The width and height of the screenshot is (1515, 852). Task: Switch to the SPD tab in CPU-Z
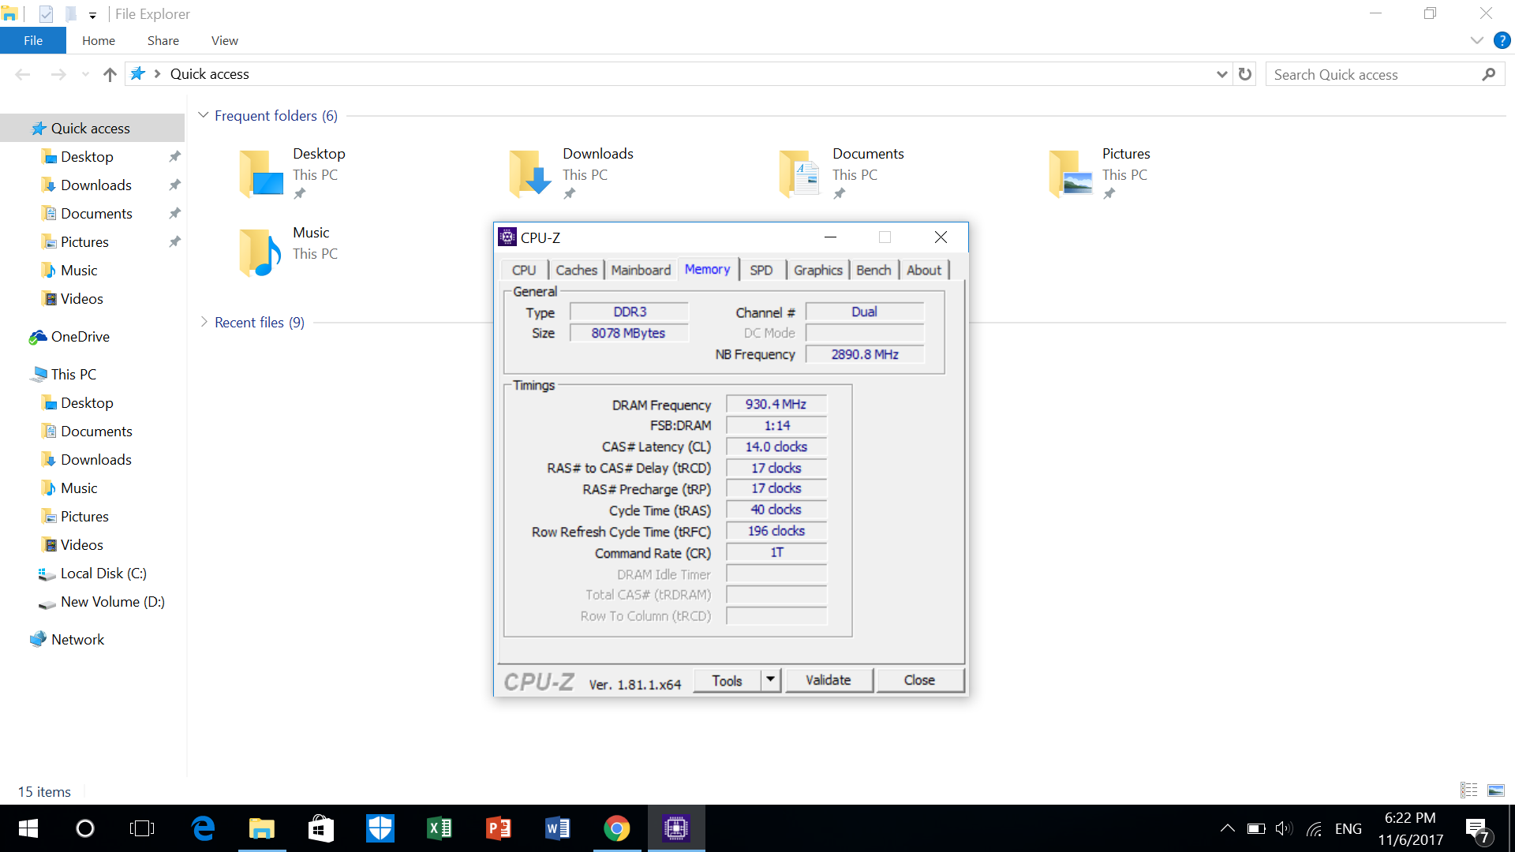tap(761, 270)
